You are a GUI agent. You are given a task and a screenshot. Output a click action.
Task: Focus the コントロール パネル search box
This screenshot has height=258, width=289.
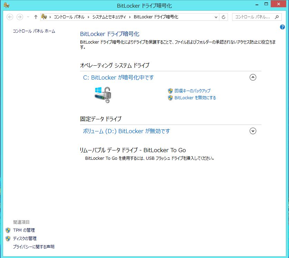point(257,17)
